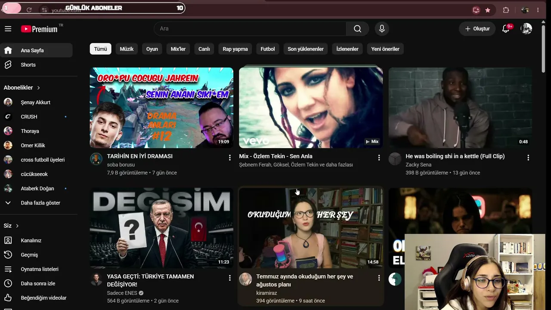551x310 pixels.
Task: Bookmark page with the star icon
Action: click(488, 10)
